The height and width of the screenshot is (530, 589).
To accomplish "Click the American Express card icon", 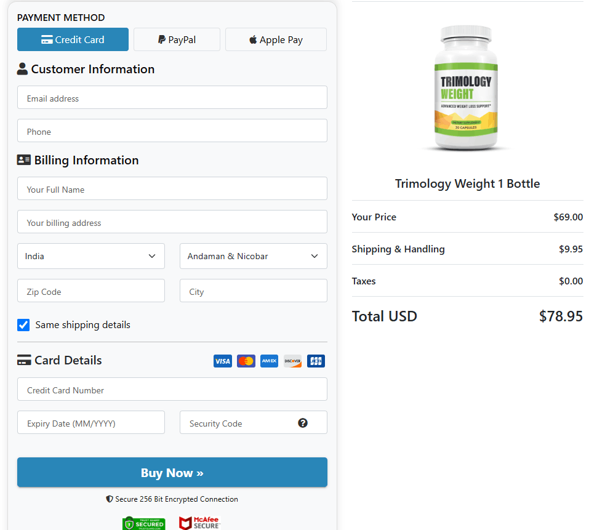I will pos(269,361).
